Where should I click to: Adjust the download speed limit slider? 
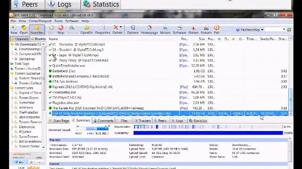click(x=92, y=129)
